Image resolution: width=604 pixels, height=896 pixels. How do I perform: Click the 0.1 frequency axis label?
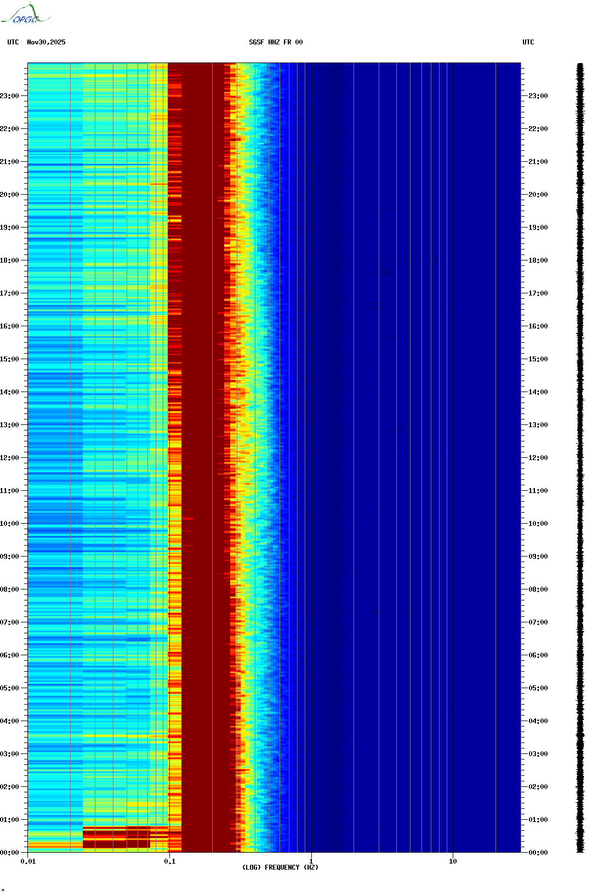(169, 861)
